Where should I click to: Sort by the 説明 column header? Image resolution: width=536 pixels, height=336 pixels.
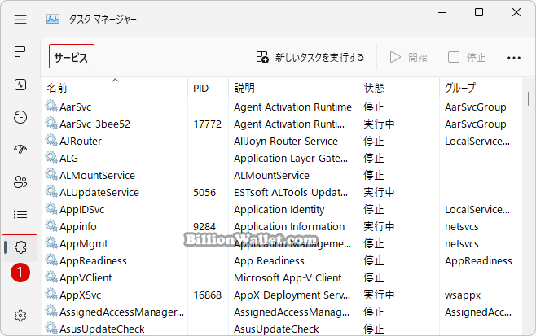tap(293, 88)
